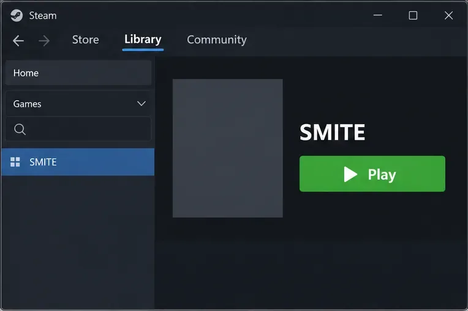Open the Store tab
Screen dimensions: 468x311
(85, 40)
